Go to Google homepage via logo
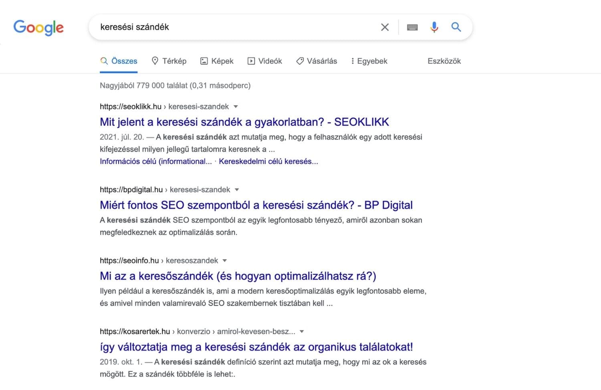The width and height of the screenshot is (601, 390). click(38, 28)
